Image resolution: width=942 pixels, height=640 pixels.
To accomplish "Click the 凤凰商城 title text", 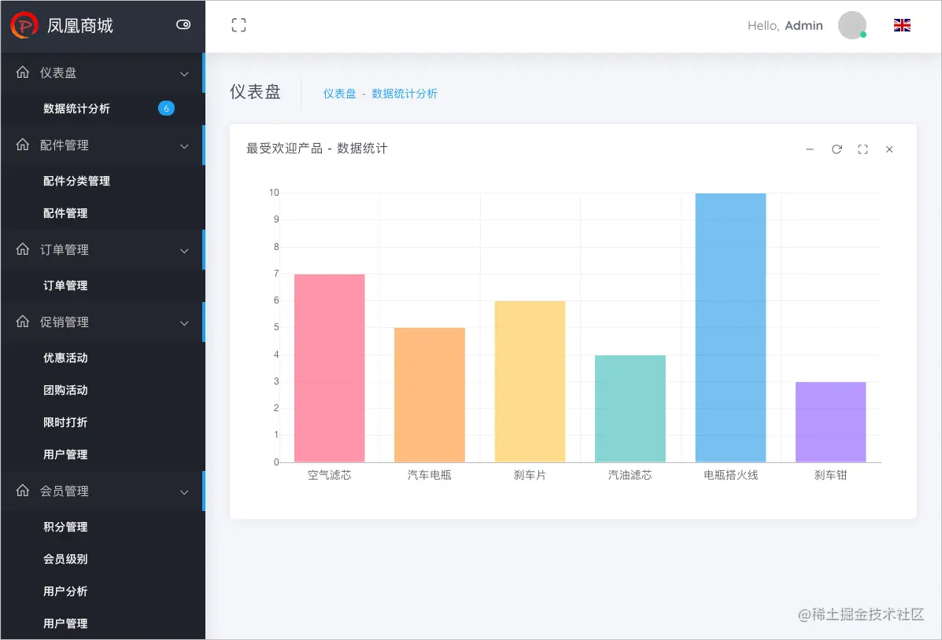I will [x=80, y=26].
